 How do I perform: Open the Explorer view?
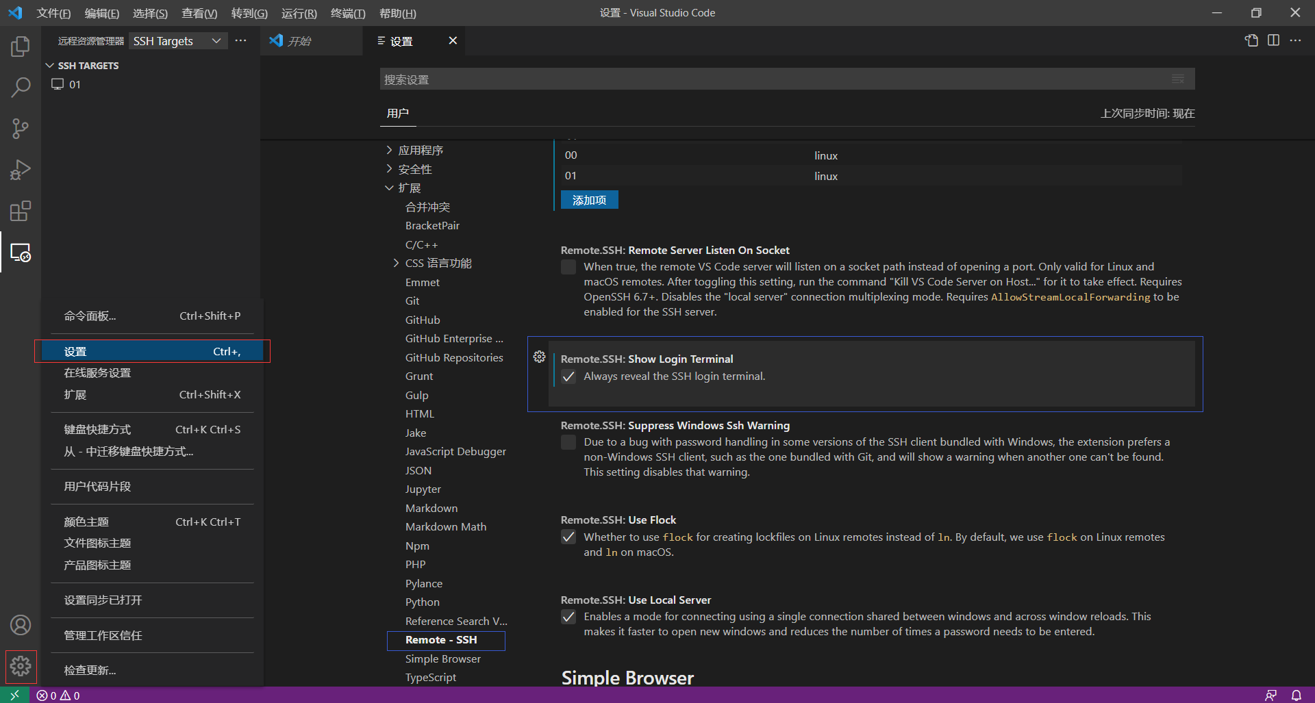click(x=20, y=46)
